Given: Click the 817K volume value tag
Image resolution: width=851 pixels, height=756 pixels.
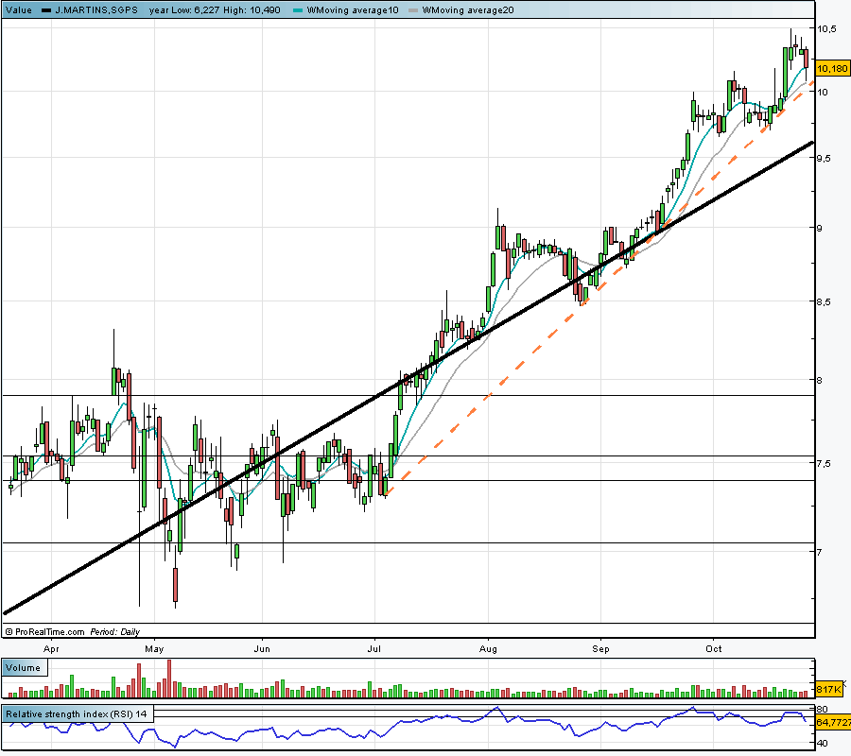Looking at the screenshot, I should 829,690.
